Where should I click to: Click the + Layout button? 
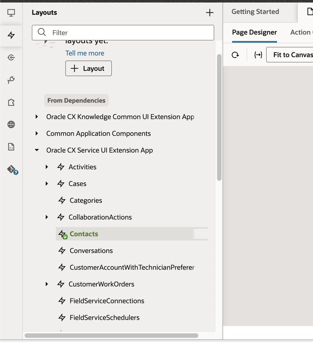(x=88, y=68)
